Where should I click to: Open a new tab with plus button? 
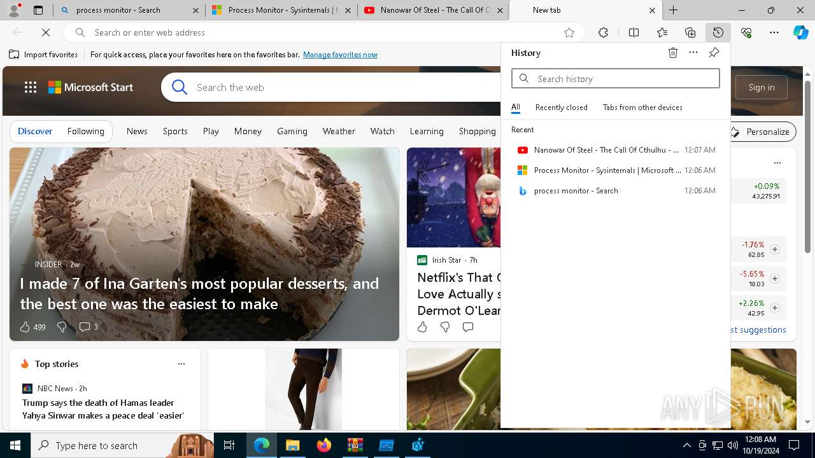pos(673,10)
